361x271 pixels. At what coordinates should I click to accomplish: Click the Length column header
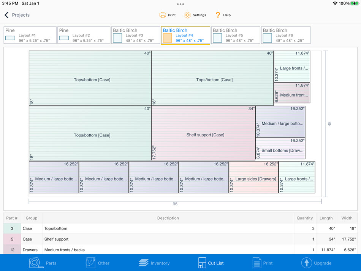[x=326, y=218]
